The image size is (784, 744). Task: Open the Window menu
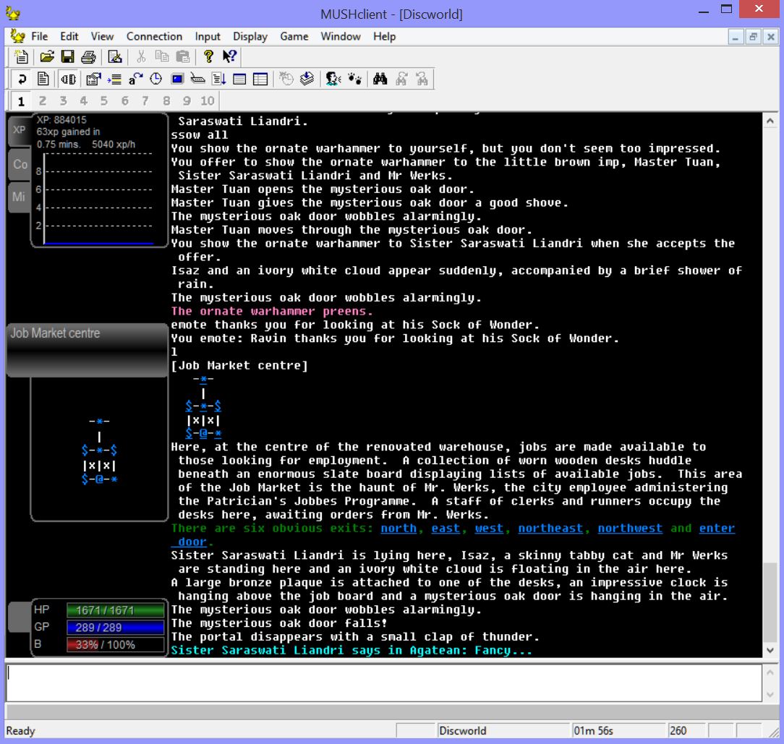coord(341,36)
